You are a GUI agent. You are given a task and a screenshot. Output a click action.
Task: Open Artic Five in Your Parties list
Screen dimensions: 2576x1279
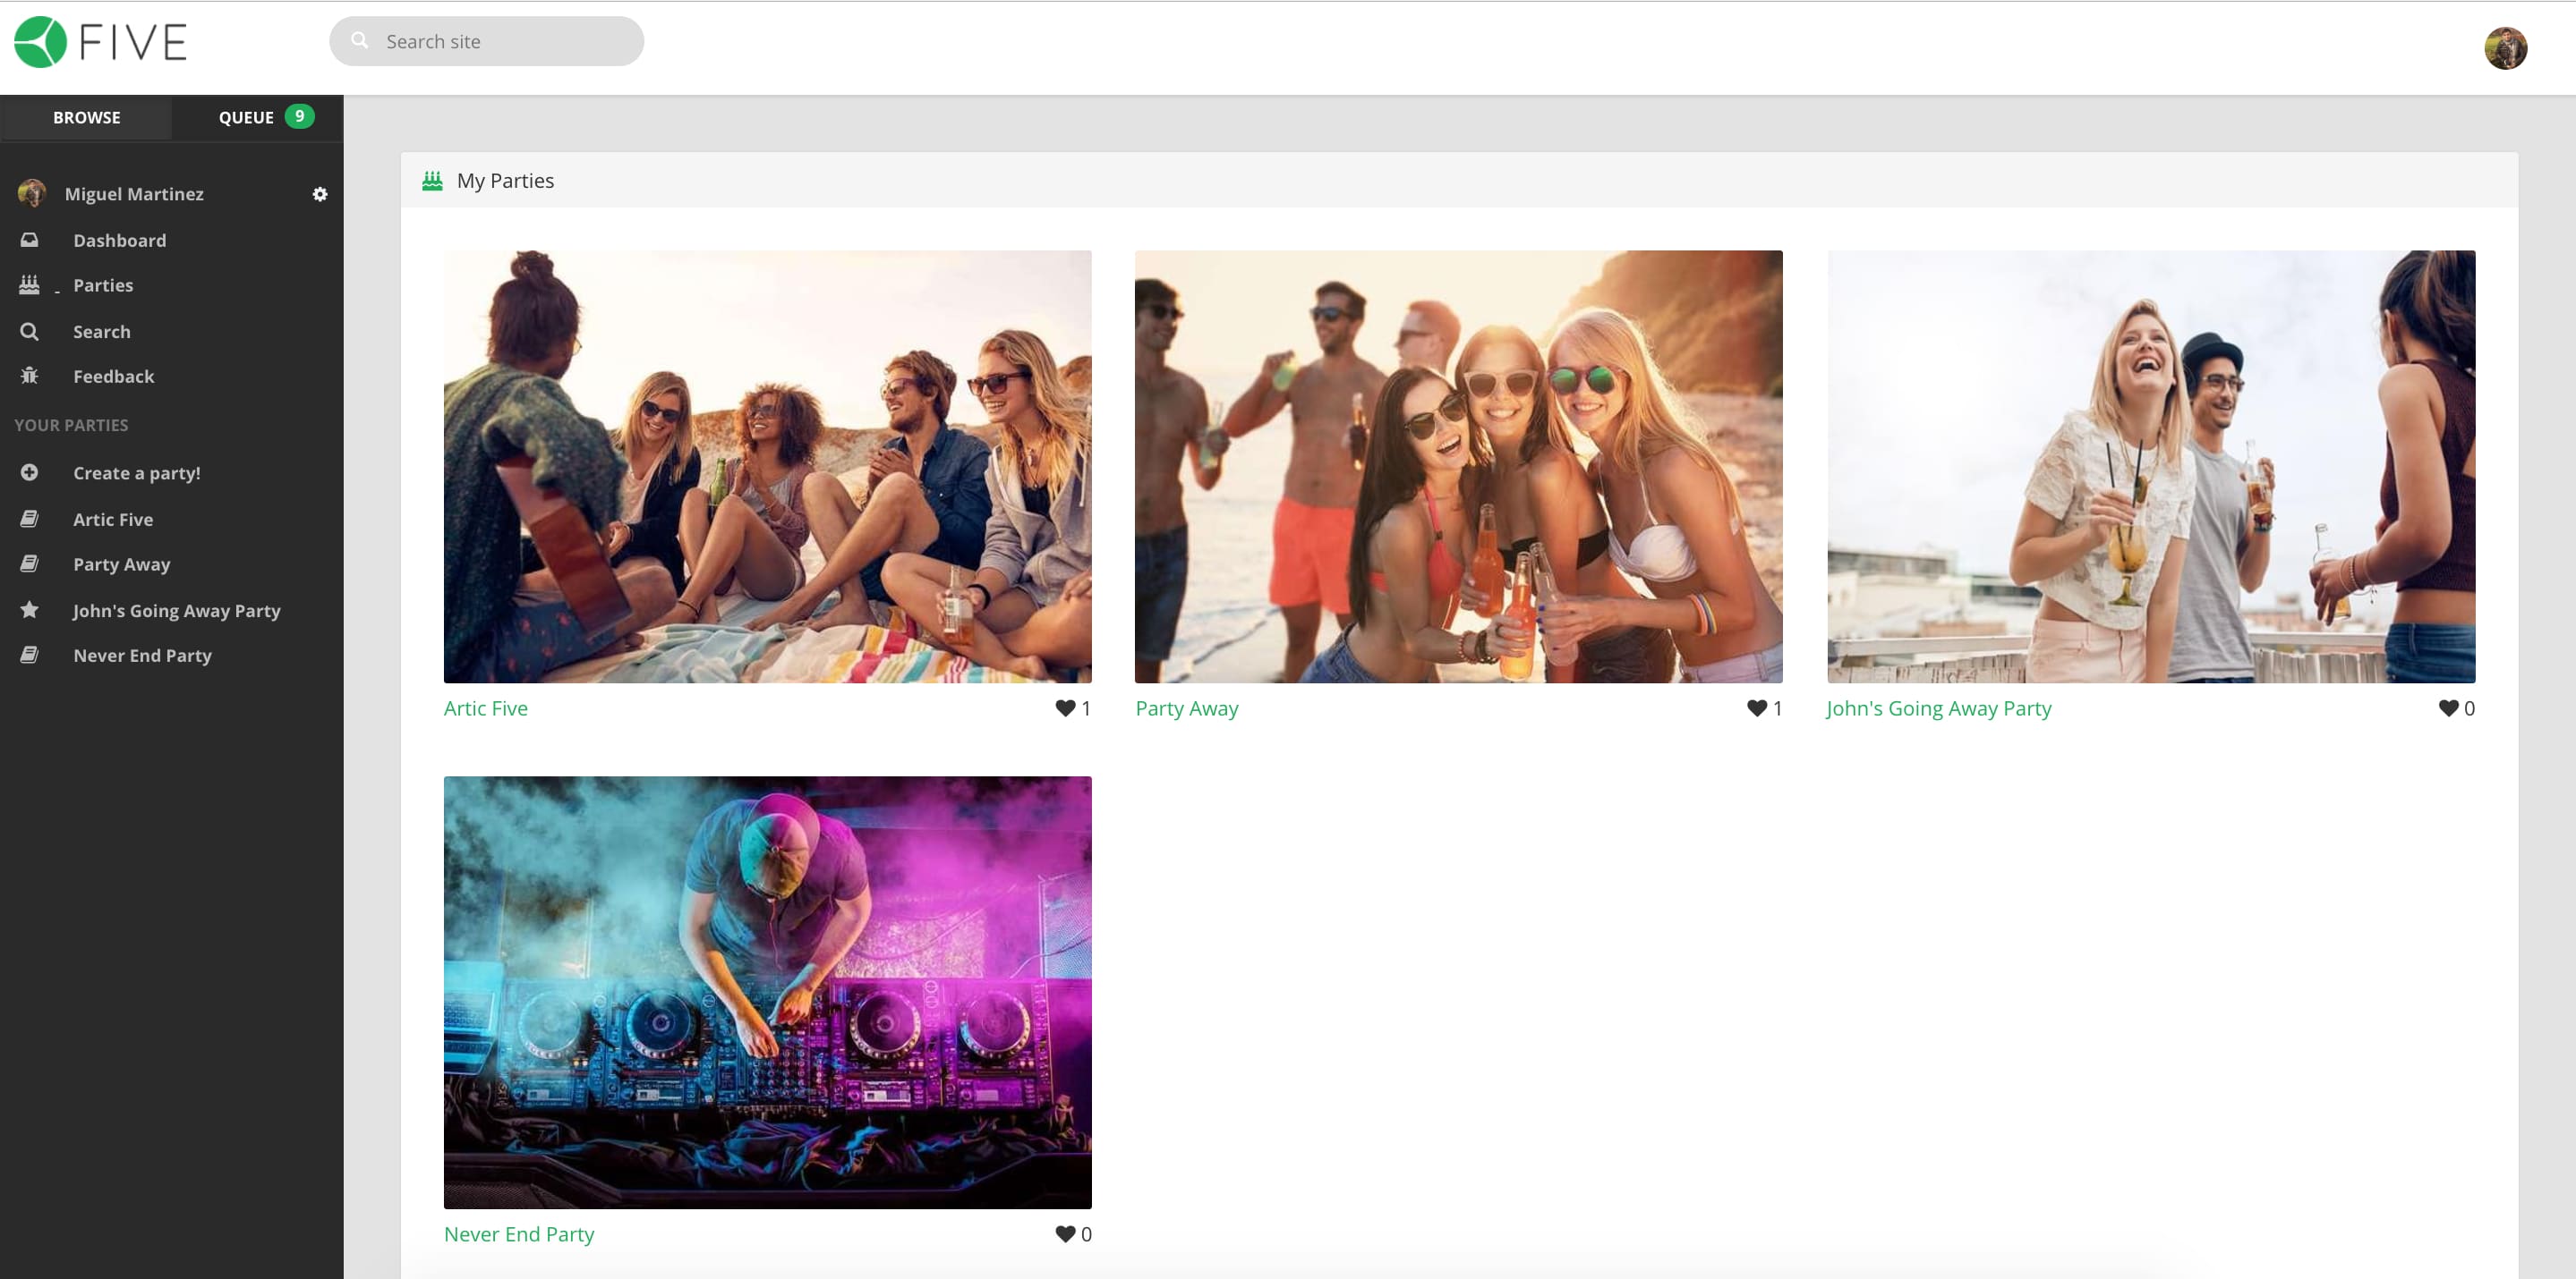tap(113, 519)
